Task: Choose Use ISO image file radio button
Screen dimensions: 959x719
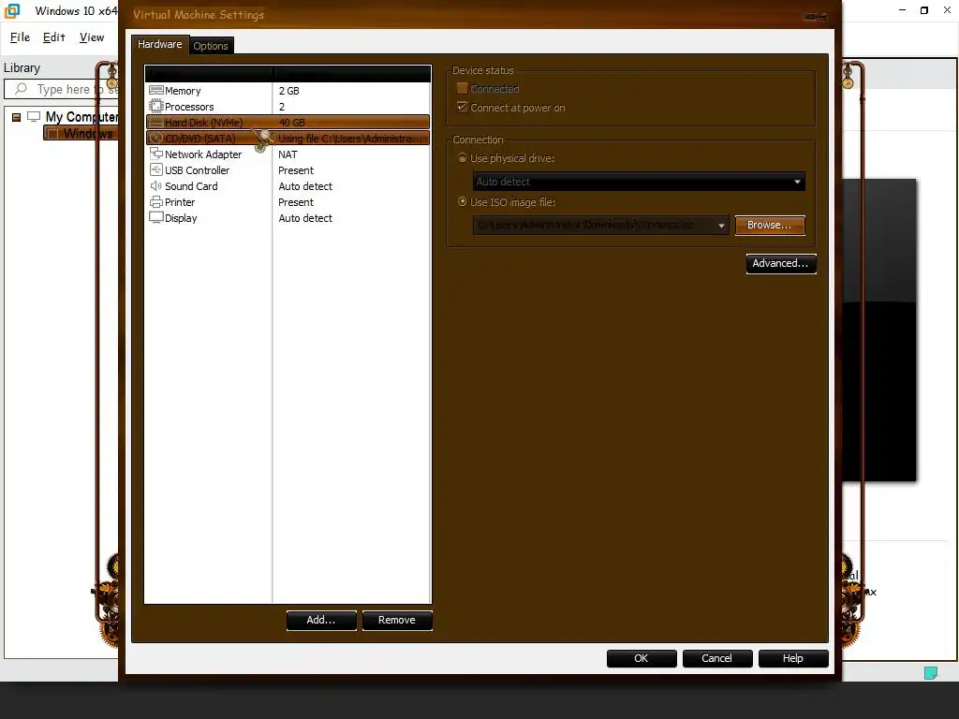Action: pos(463,202)
